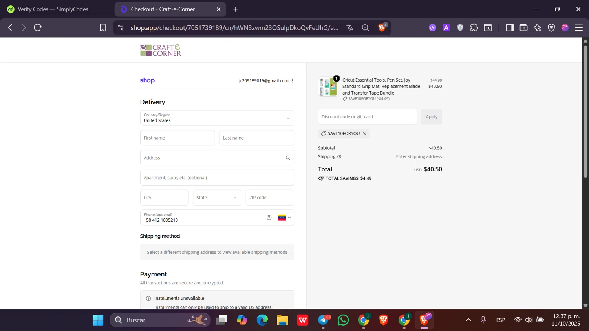Remove the SAVE10FORYOU discount code
This screenshot has height=331, width=589.
[365, 134]
